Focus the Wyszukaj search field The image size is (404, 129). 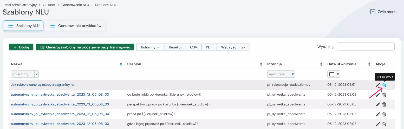tap(366, 47)
